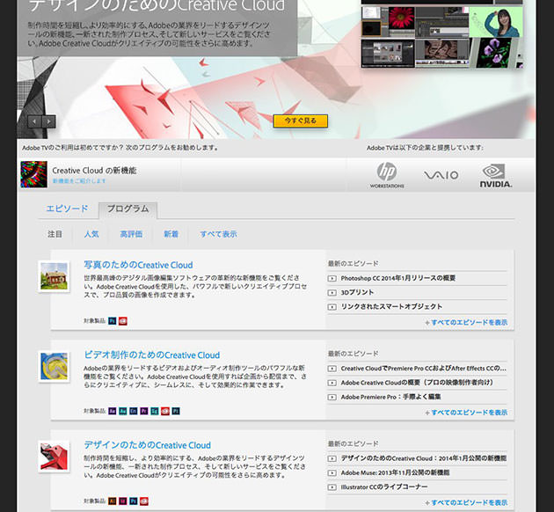This screenshot has width=554, height=512.
Task: Open episode Adobe Muse: 2013年11月公開の新機能
Action: (x=395, y=472)
